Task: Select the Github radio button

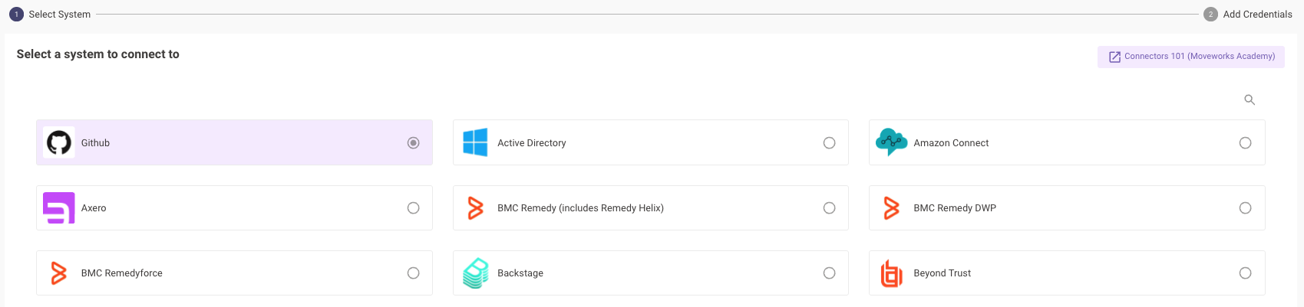Action: [414, 142]
